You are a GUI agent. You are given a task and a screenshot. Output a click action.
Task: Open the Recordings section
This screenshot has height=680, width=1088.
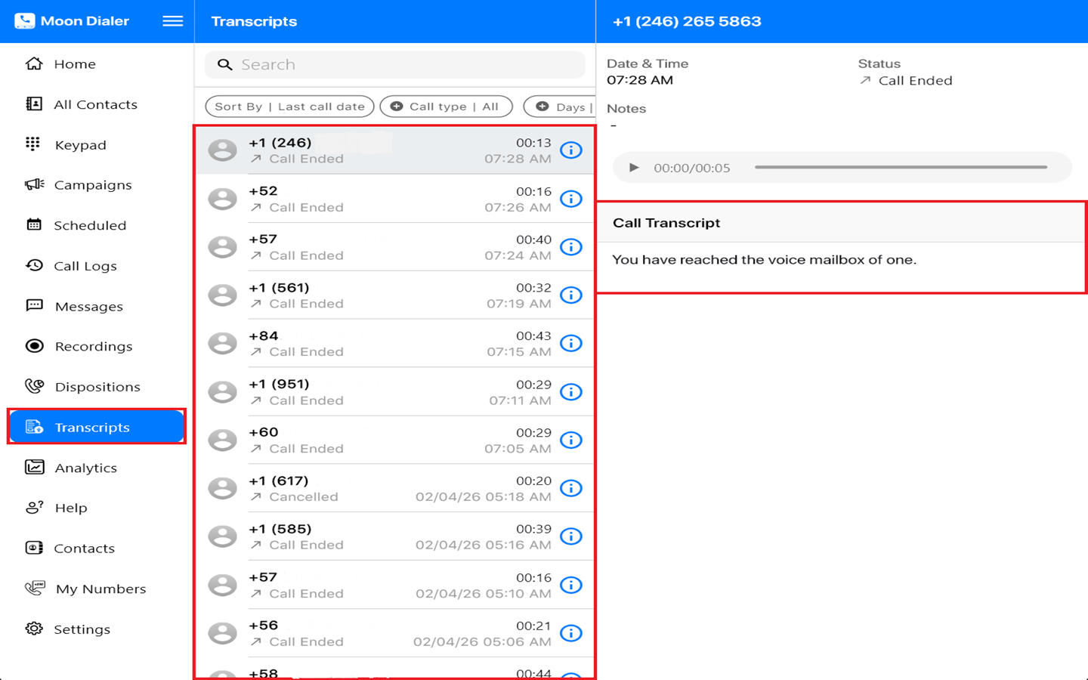coord(93,347)
